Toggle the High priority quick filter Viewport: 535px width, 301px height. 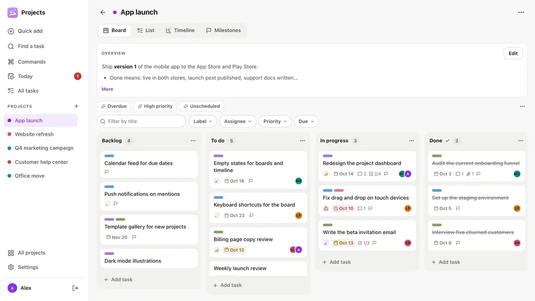click(155, 106)
